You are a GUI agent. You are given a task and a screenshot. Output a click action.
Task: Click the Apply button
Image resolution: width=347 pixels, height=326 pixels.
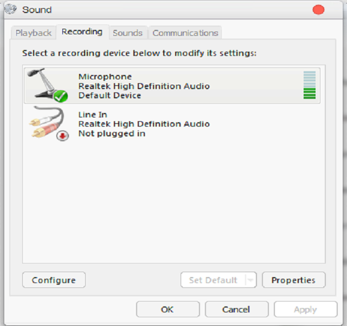coord(305,309)
